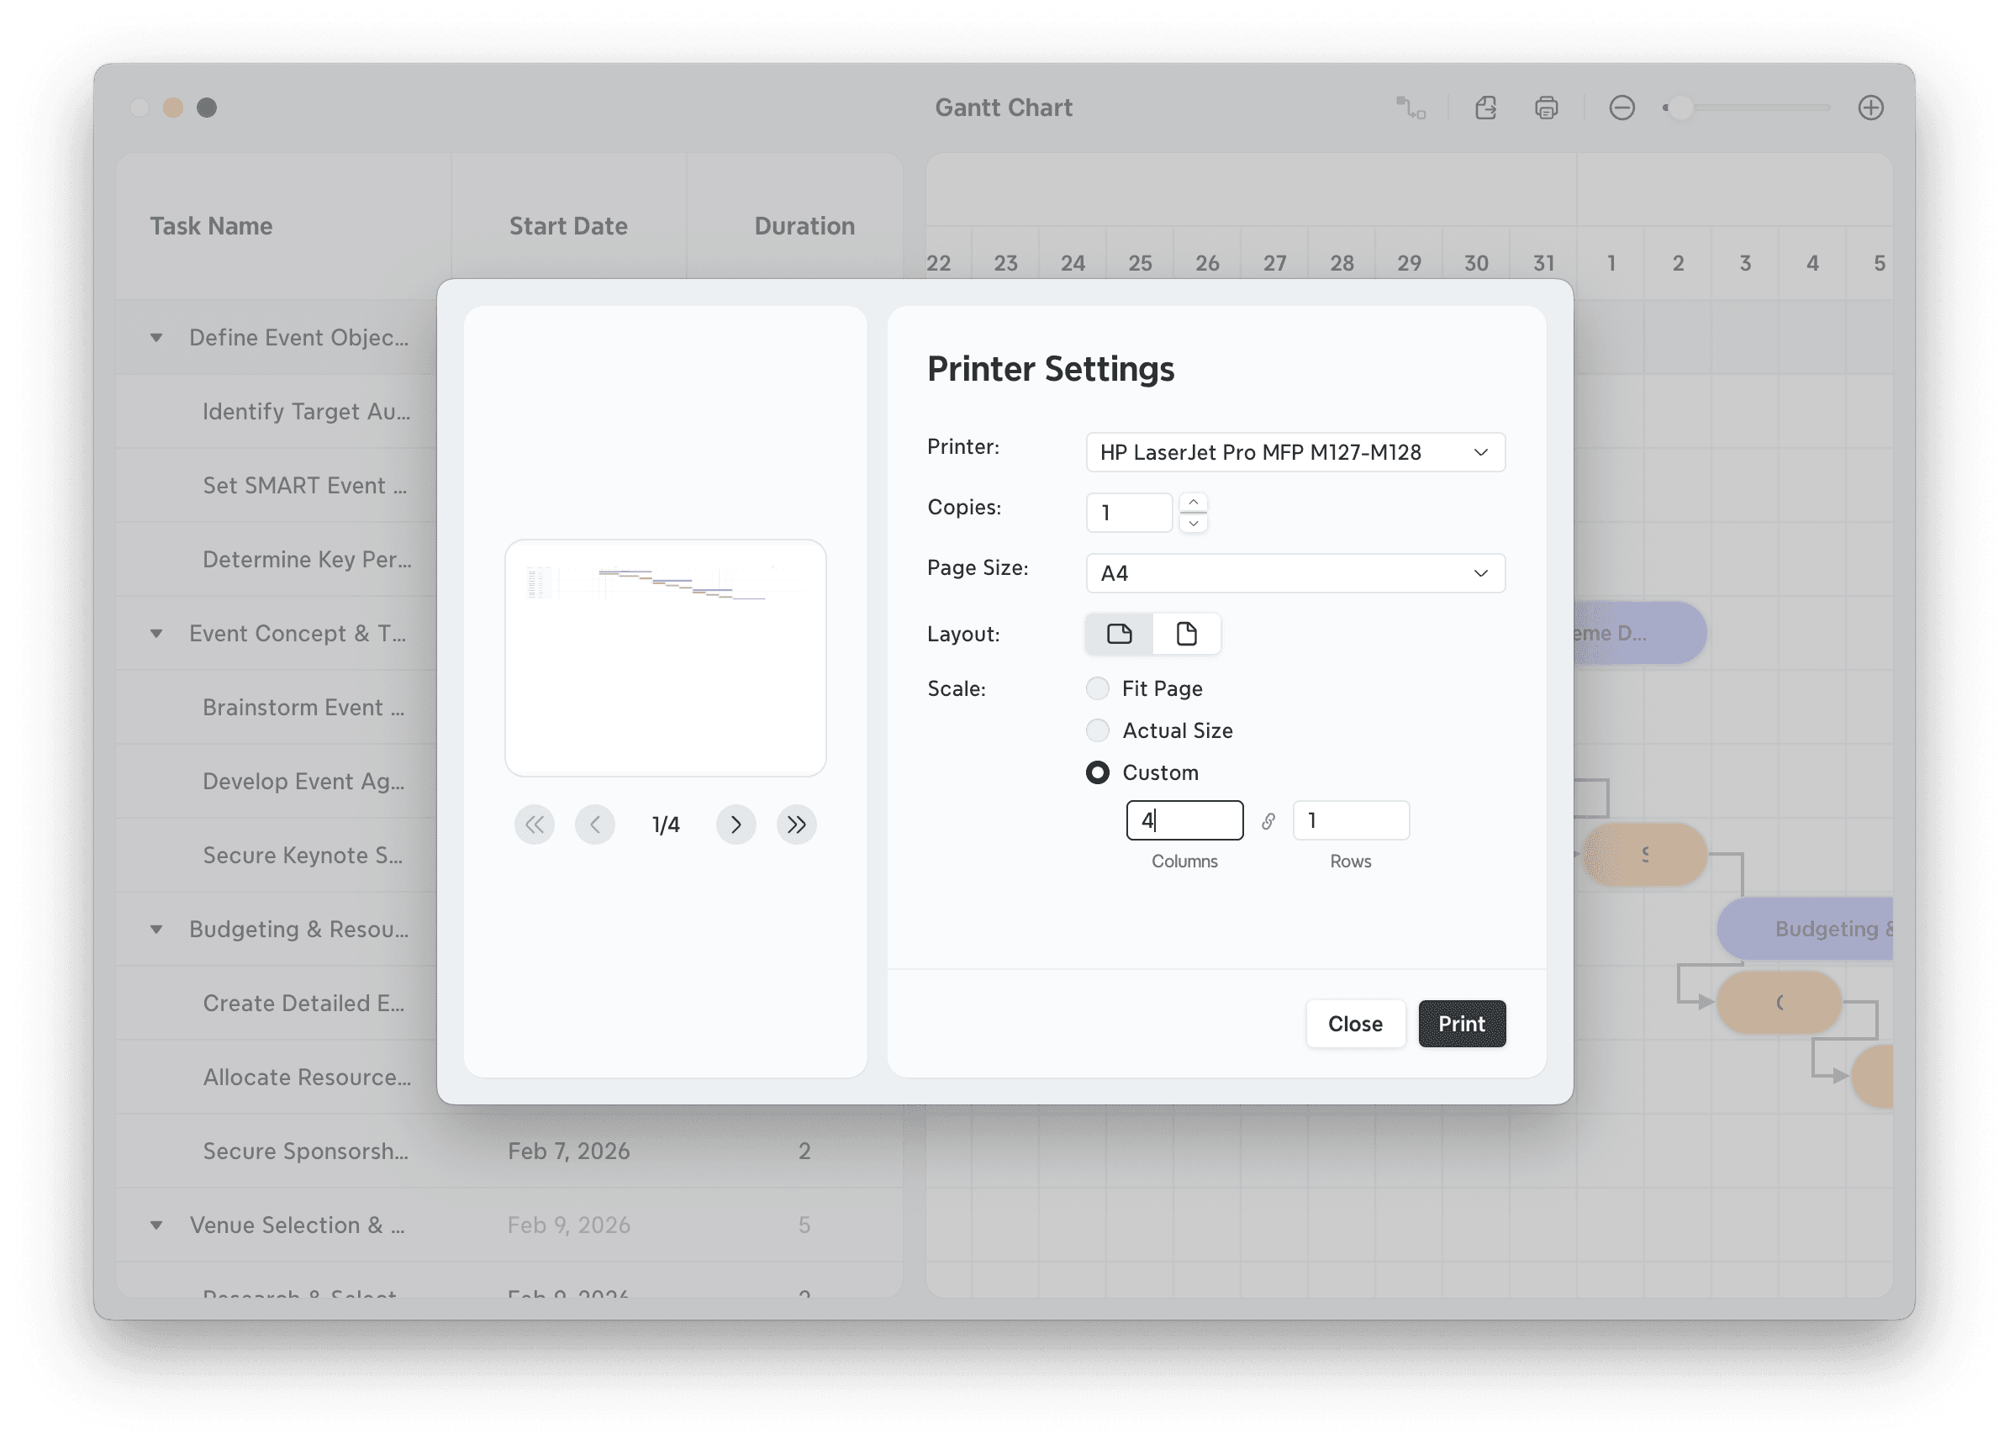
Task: Select the Actual Size scale option
Action: click(1098, 730)
